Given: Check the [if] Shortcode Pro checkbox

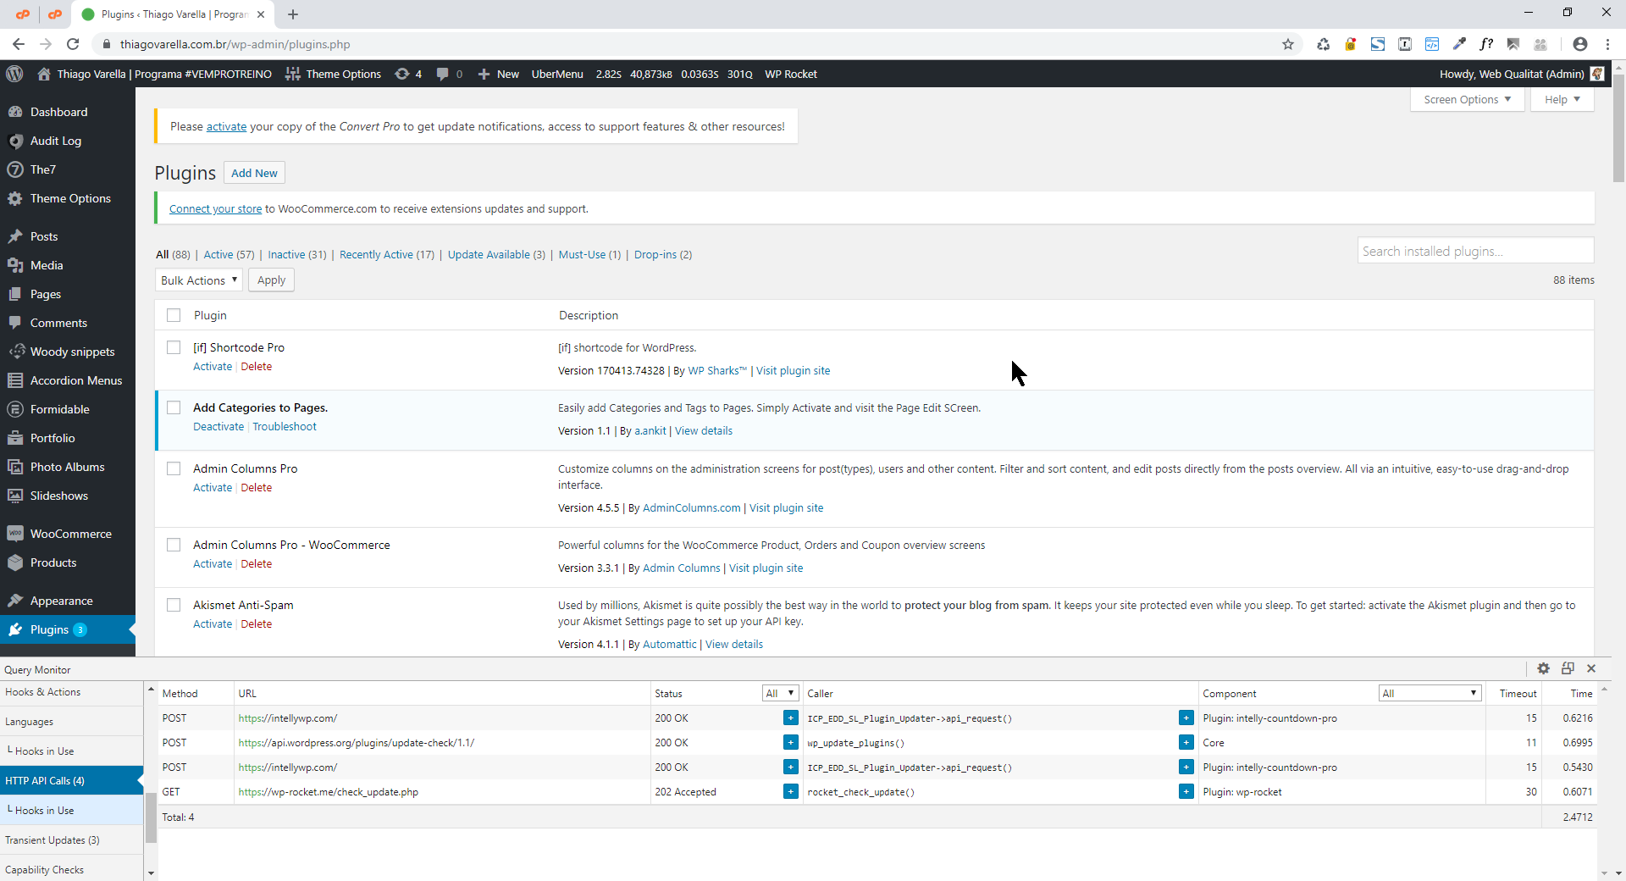Looking at the screenshot, I should [174, 347].
